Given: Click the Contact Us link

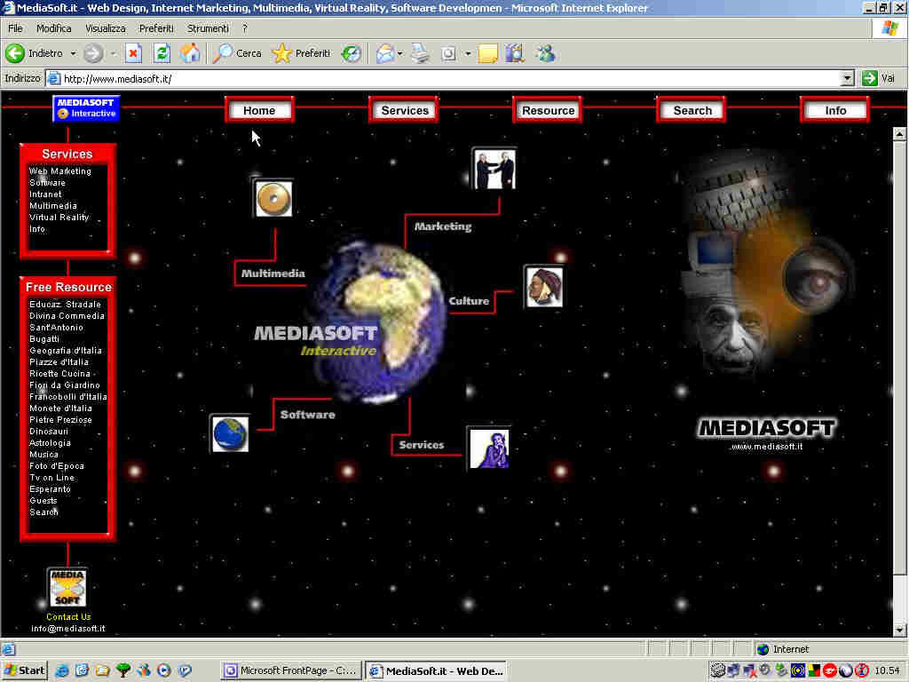Looking at the screenshot, I should click(68, 617).
